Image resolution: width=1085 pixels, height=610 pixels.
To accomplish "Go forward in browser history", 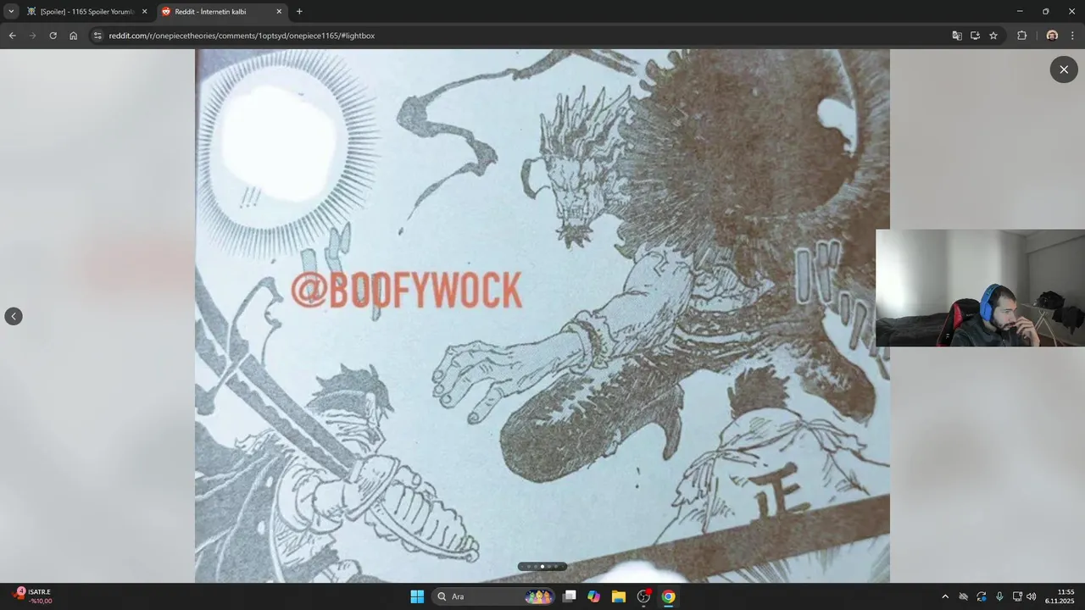I will point(32,36).
